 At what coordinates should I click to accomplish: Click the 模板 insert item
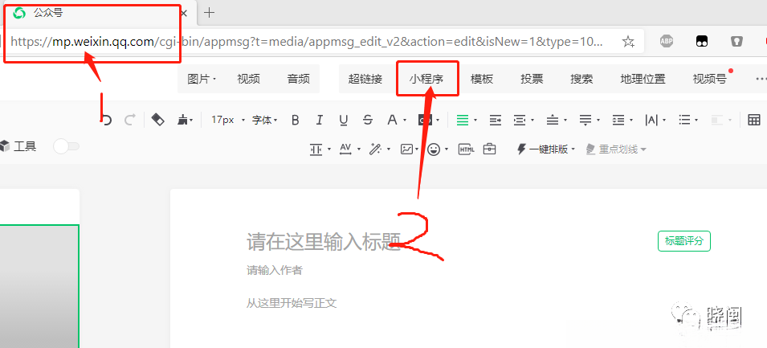point(482,79)
